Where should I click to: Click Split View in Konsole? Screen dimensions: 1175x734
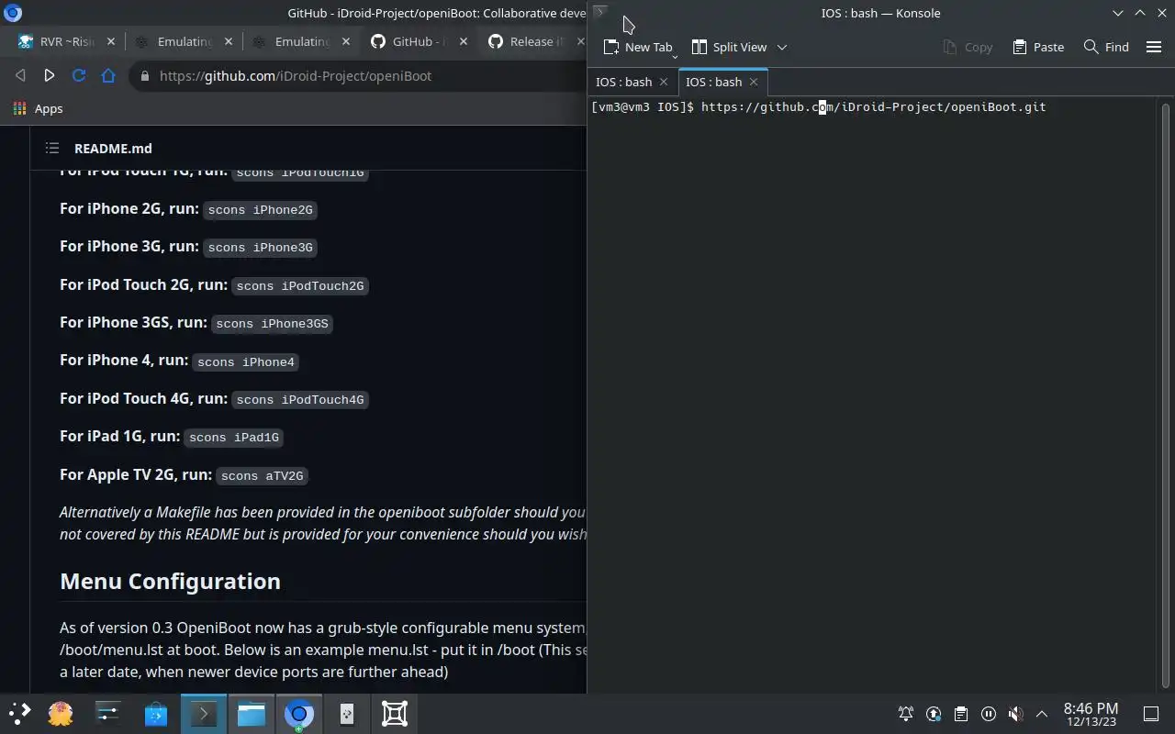729,47
